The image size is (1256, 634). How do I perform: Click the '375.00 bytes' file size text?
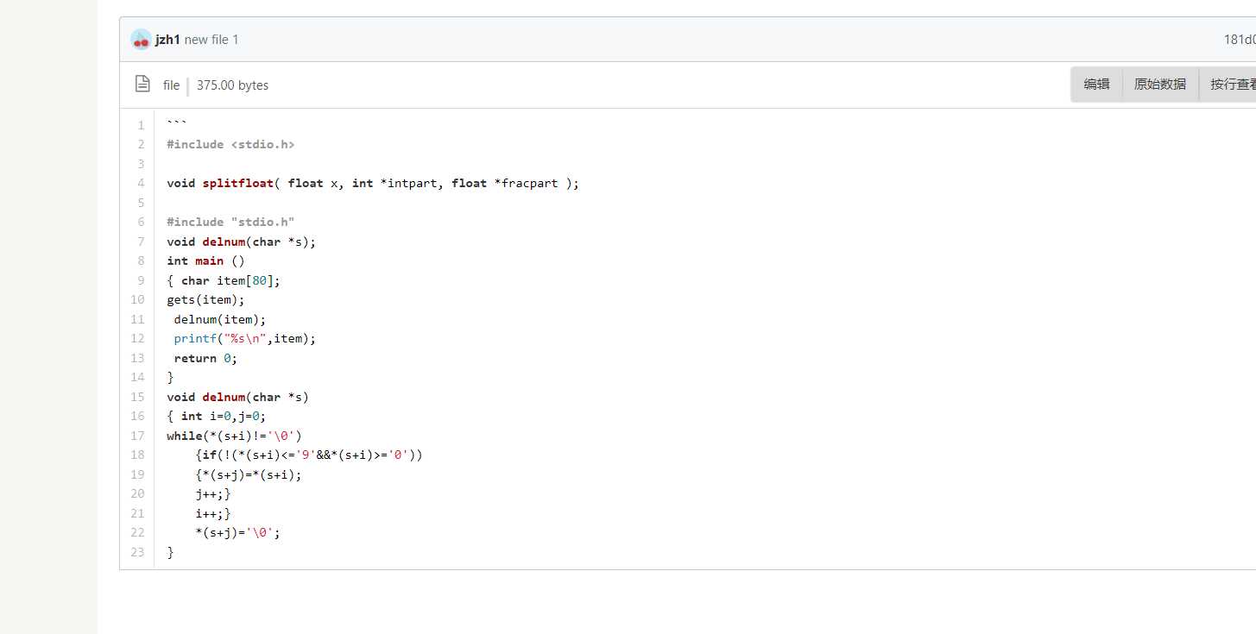(x=232, y=85)
